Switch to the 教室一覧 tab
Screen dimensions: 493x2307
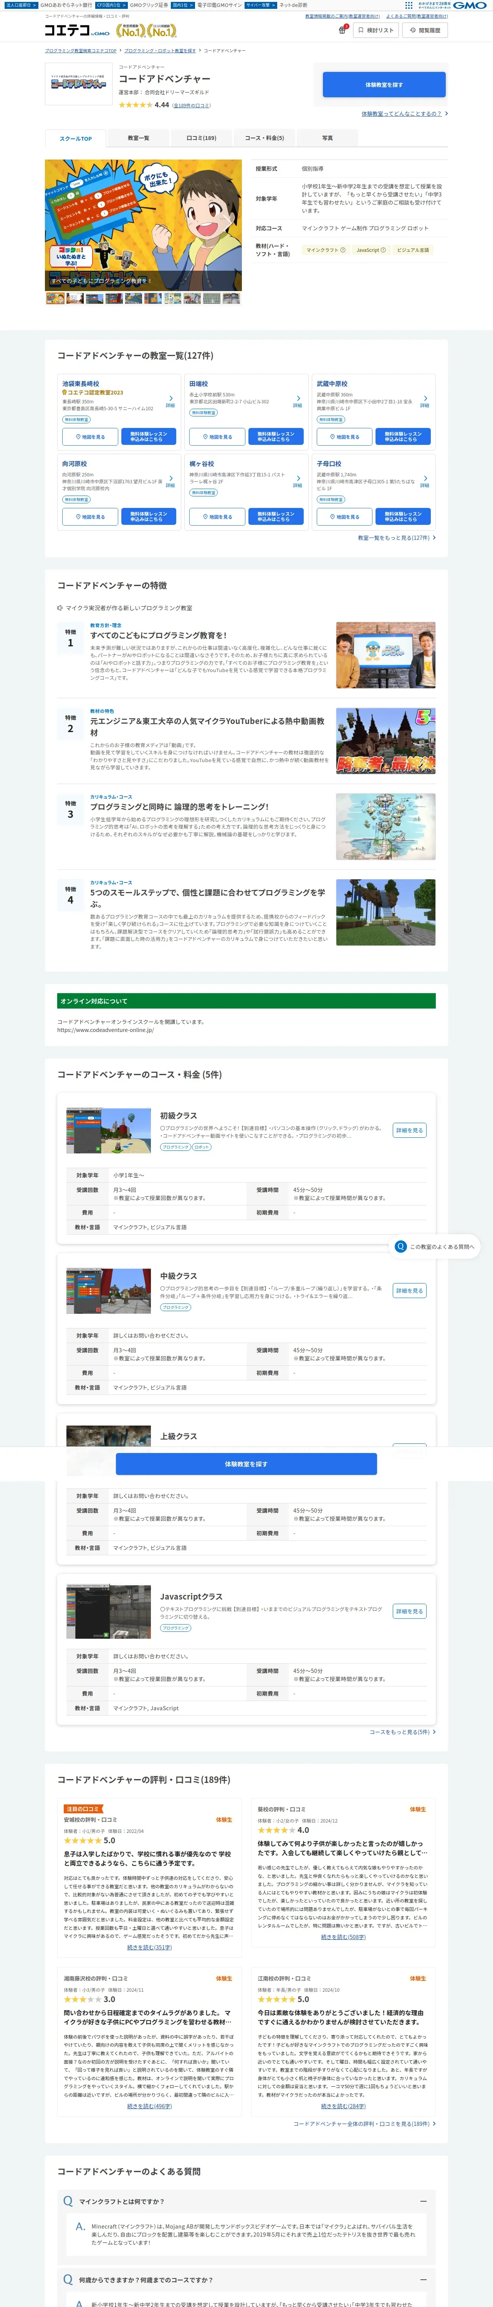coord(138,138)
